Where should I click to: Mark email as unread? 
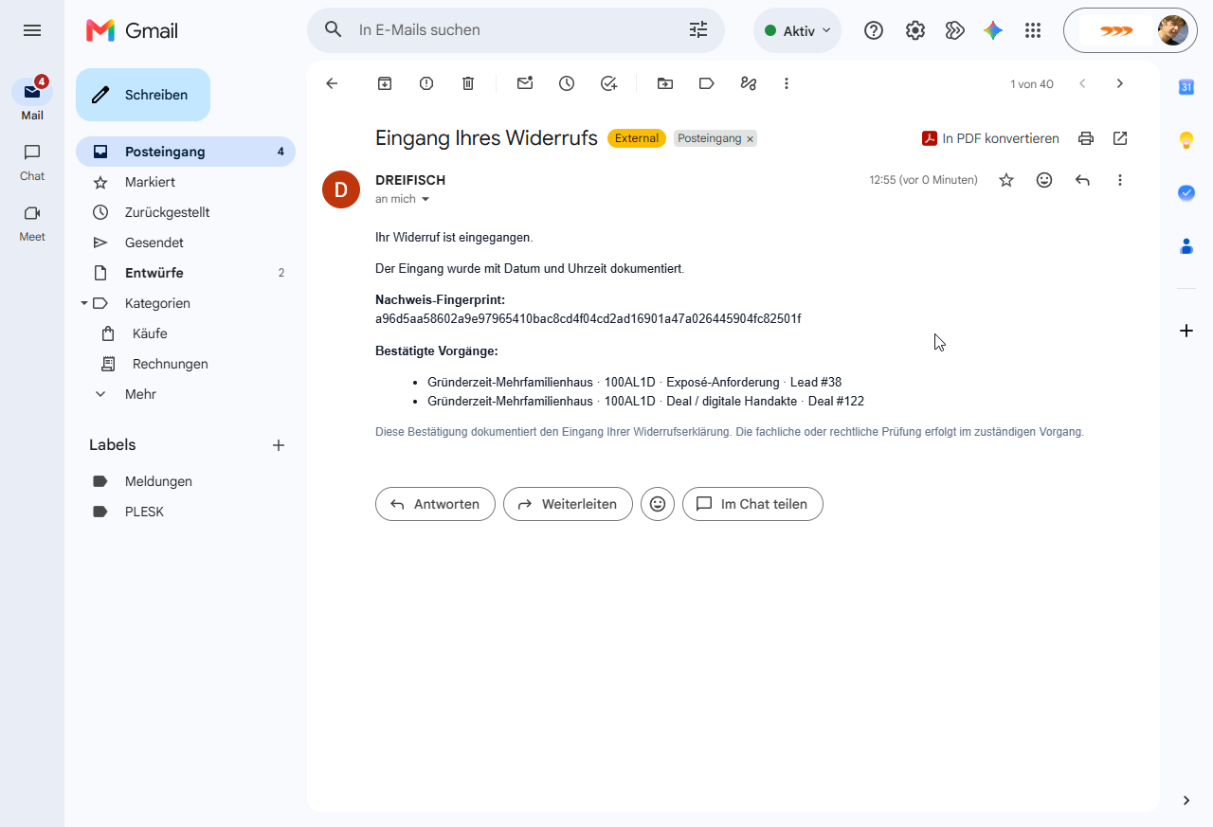click(525, 83)
